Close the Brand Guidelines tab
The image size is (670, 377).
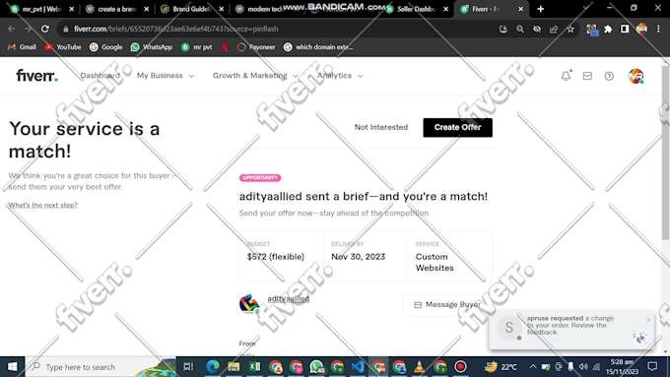[222, 9]
